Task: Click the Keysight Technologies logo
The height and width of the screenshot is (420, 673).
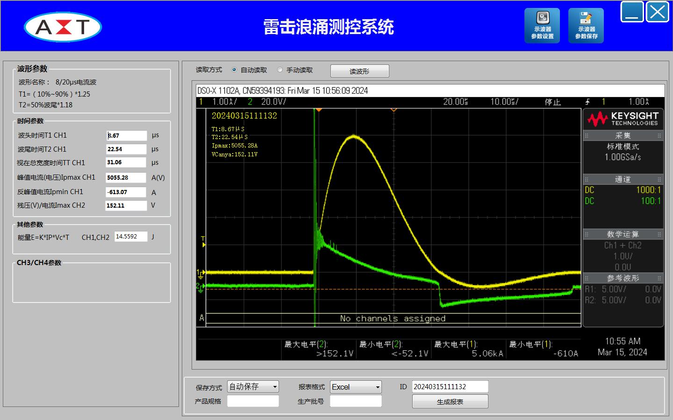Action: click(x=623, y=119)
